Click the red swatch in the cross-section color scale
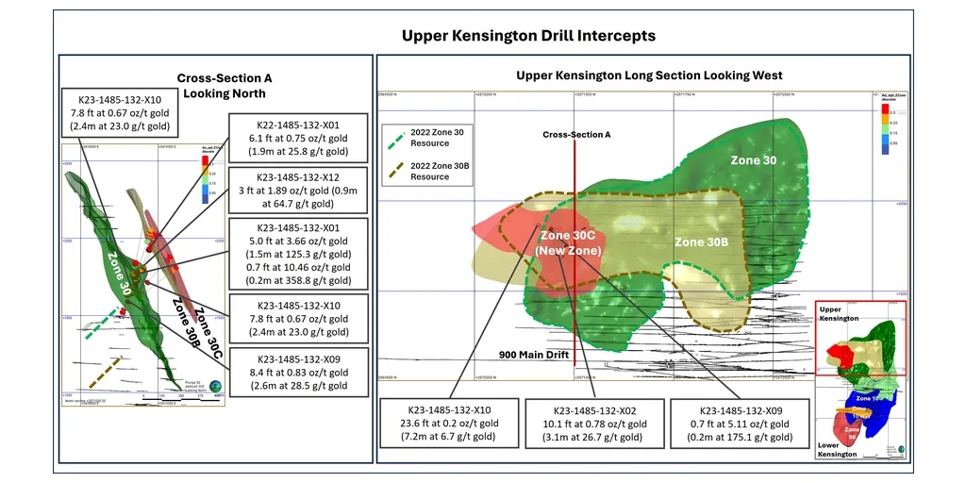The width and height of the screenshot is (966, 483). [x=205, y=161]
